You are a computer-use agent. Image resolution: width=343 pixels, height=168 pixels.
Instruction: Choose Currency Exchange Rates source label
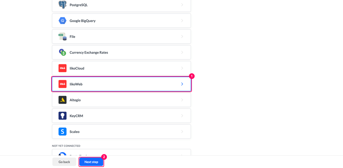(x=89, y=52)
